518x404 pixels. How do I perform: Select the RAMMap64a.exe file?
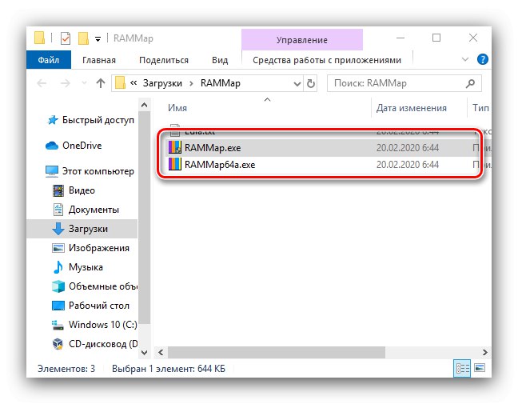[220, 164]
